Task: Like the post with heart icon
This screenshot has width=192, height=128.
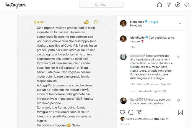Action: click(123, 112)
